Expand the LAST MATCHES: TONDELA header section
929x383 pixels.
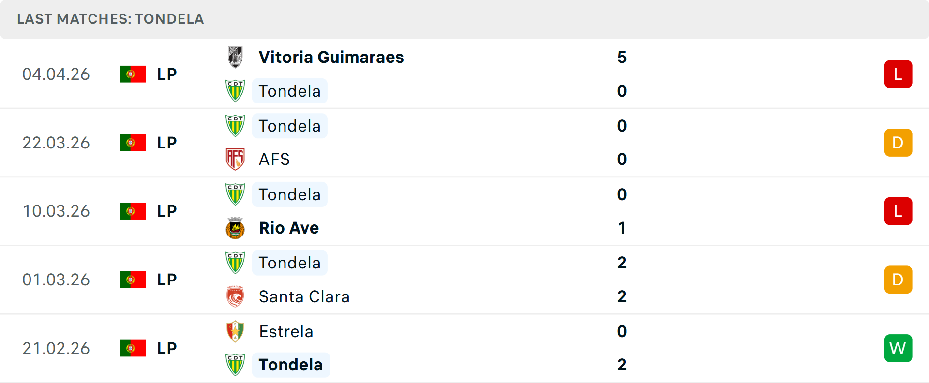click(x=110, y=19)
